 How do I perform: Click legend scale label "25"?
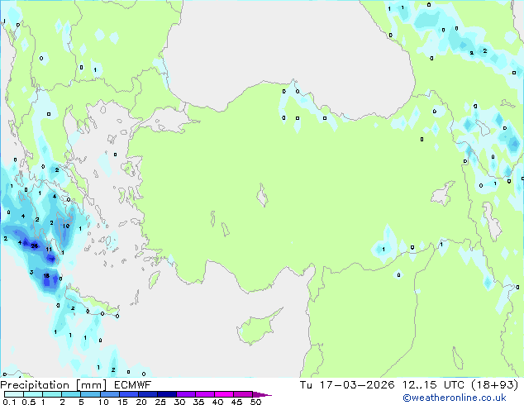[x=160, y=402]
